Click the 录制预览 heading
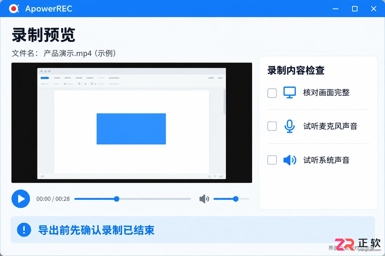The image size is (385, 256). (x=43, y=35)
